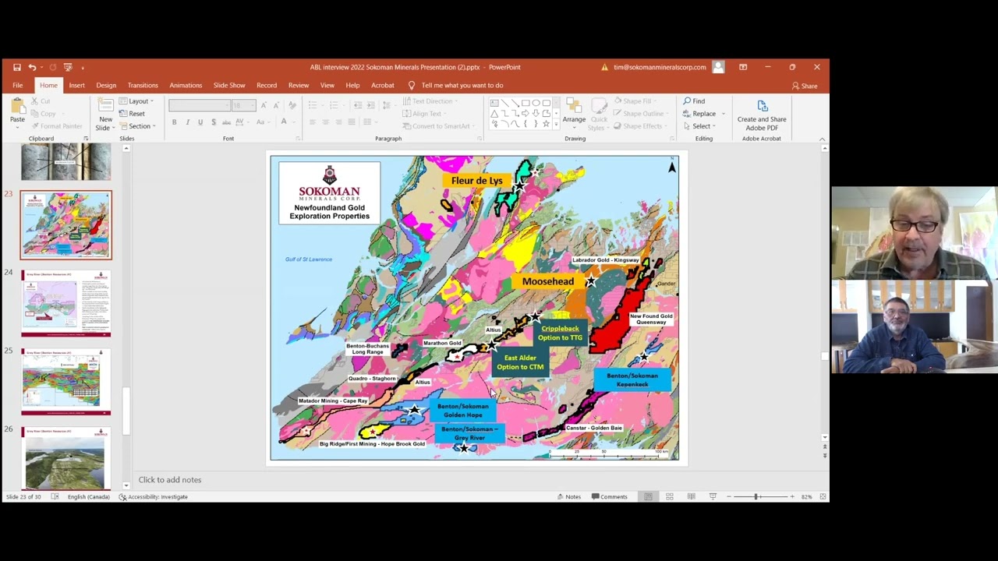
Task: Expand the Layout dropdown
Action: (136, 101)
